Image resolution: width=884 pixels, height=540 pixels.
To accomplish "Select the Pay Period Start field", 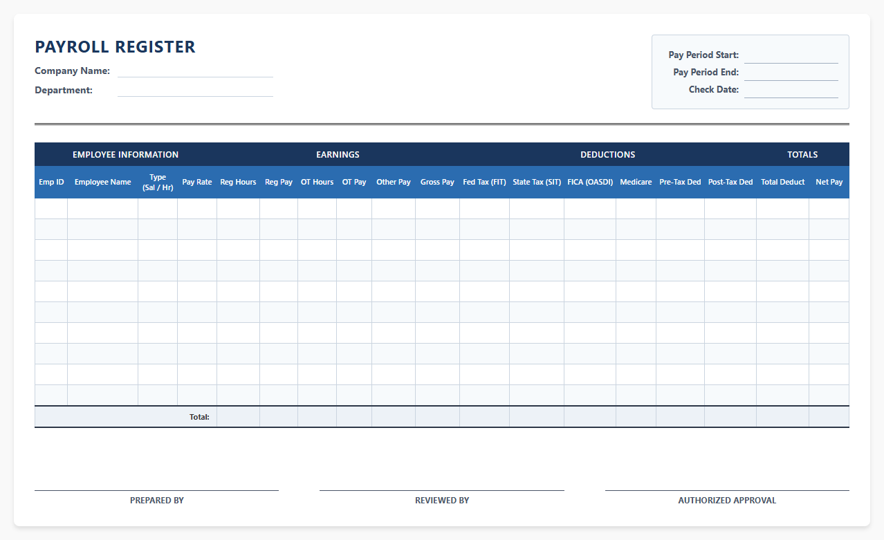I will (x=791, y=55).
